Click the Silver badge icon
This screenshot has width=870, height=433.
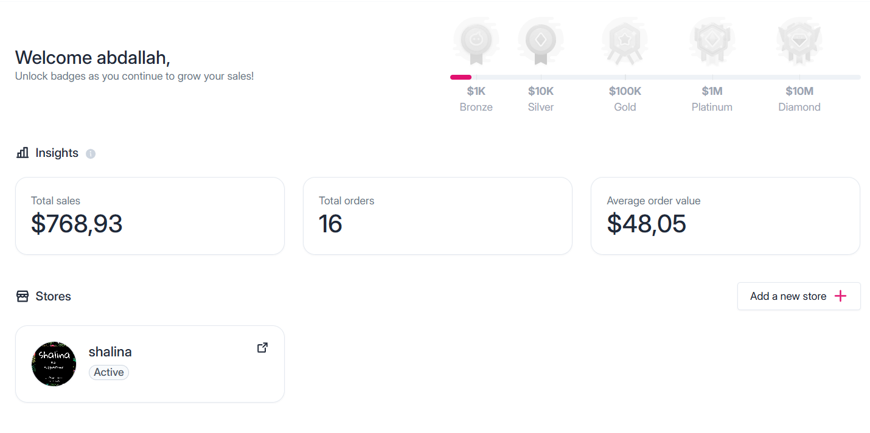click(x=541, y=41)
